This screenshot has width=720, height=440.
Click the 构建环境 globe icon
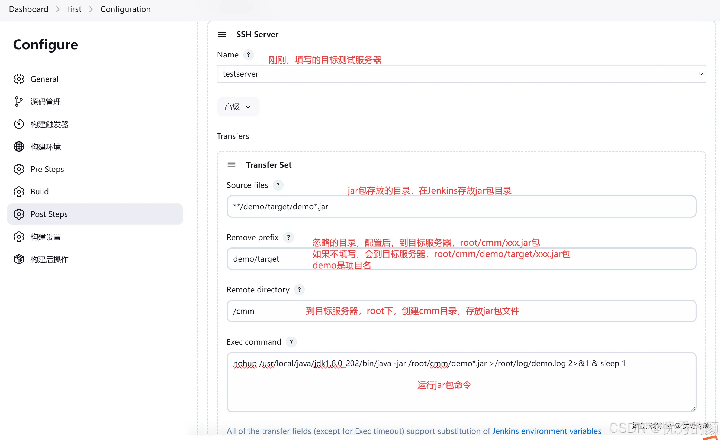coord(19,147)
